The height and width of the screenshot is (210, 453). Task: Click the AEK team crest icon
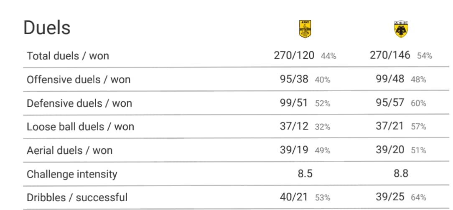(x=401, y=29)
